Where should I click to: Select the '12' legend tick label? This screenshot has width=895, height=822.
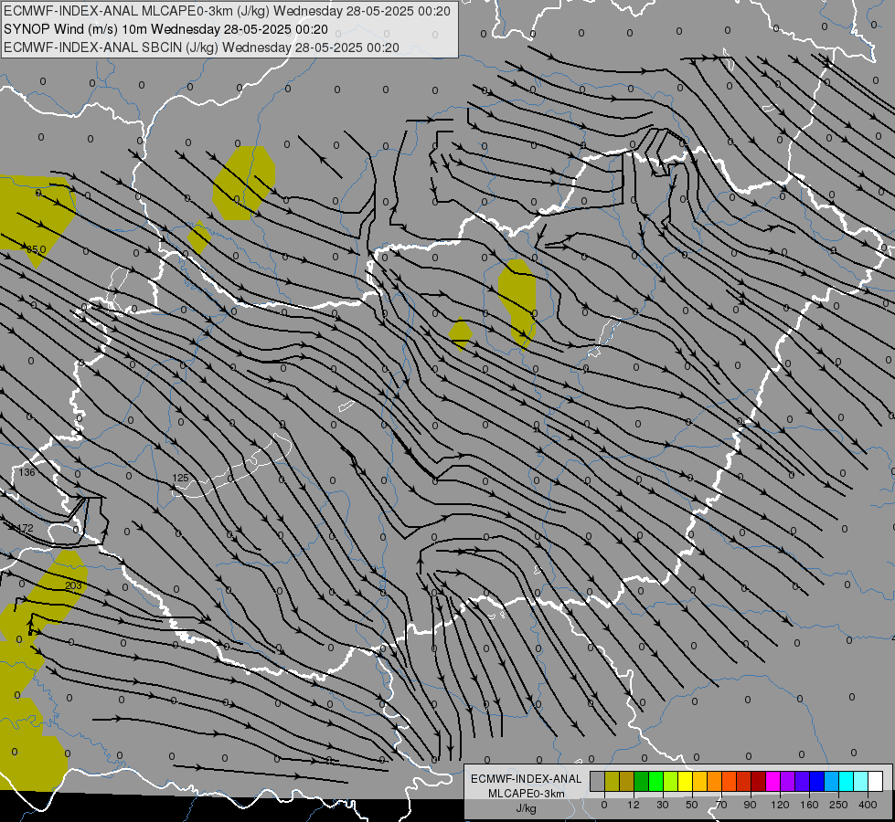tap(634, 805)
